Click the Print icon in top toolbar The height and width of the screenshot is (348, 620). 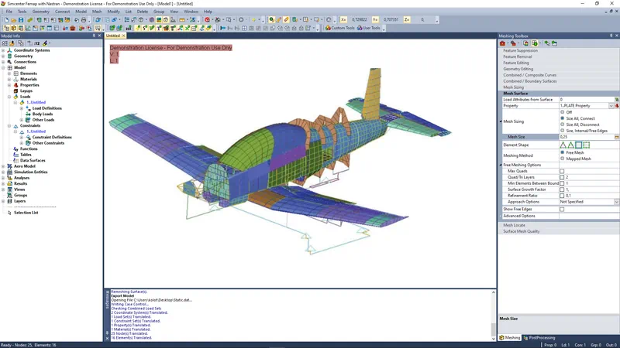click(84, 20)
